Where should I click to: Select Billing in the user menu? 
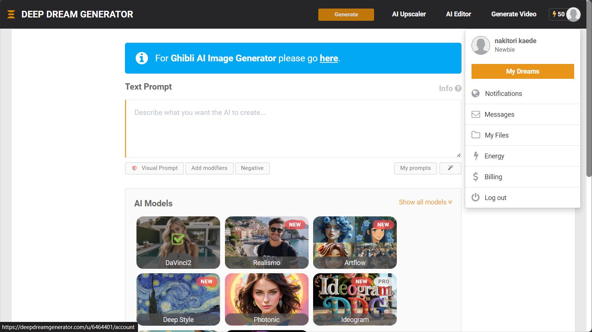coord(522,177)
